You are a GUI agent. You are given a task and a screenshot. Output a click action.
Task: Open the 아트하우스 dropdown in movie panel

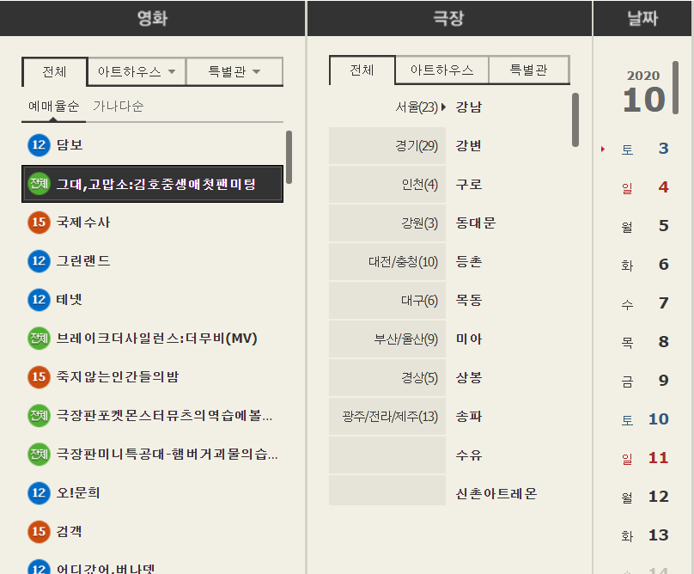[x=137, y=71]
